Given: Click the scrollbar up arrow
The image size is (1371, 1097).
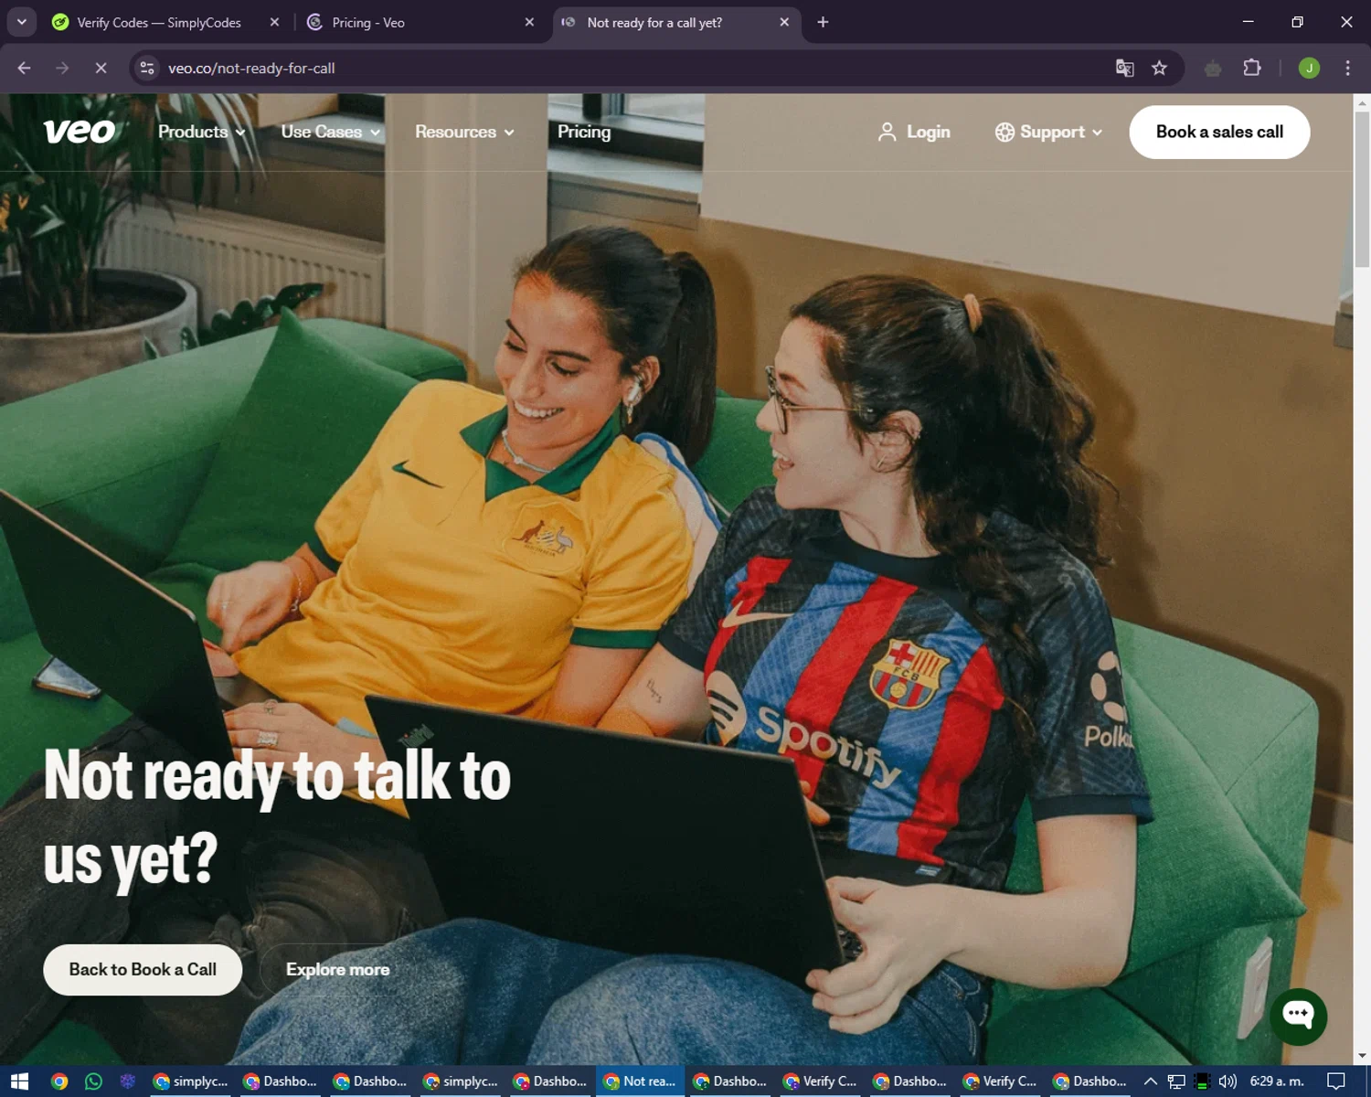Looking at the screenshot, I should (1362, 102).
